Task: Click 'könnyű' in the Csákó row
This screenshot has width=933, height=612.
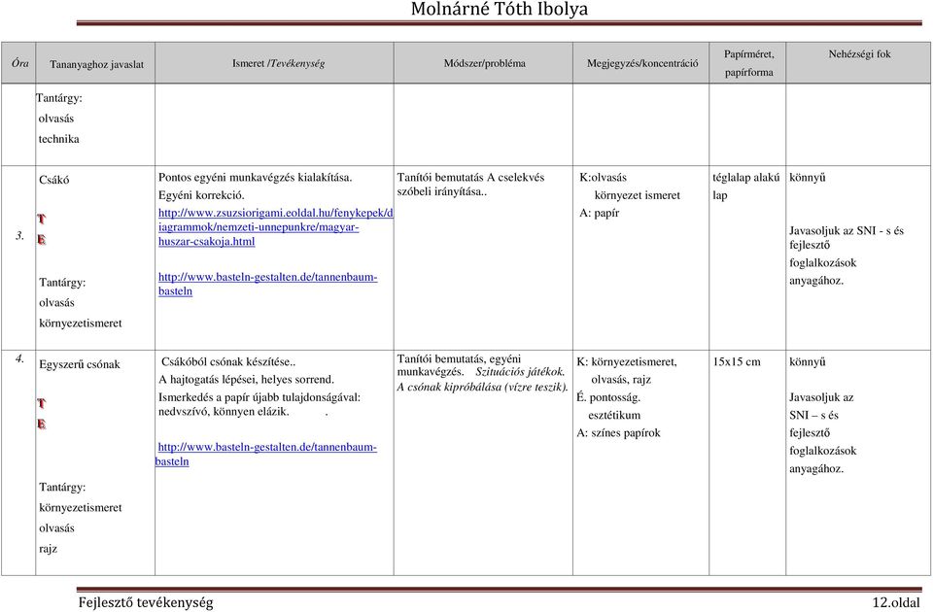Action: pyautogui.click(x=808, y=177)
